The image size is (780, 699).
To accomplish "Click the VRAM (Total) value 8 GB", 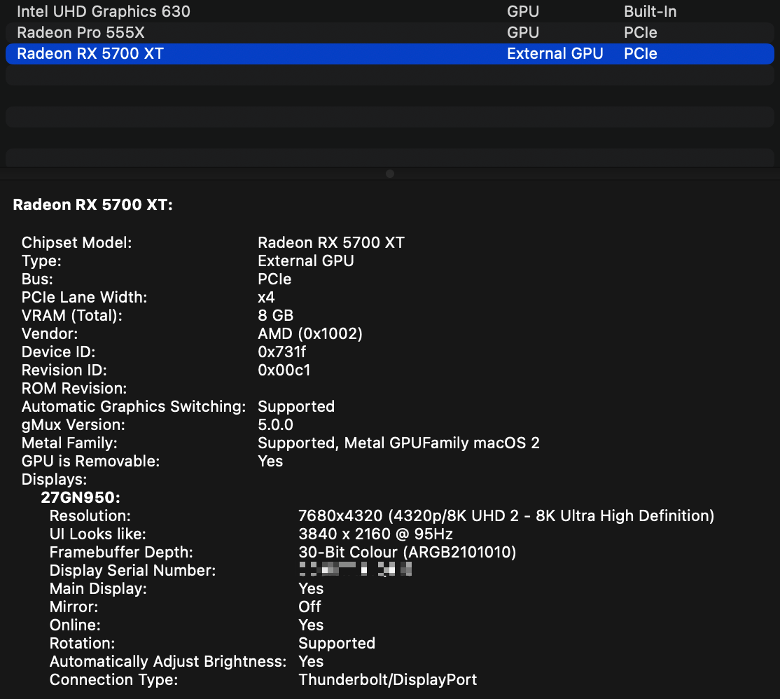I will click(276, 315).
